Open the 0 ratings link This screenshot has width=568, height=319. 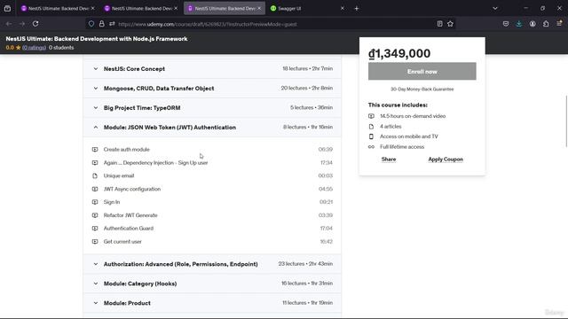click(34, 47)
